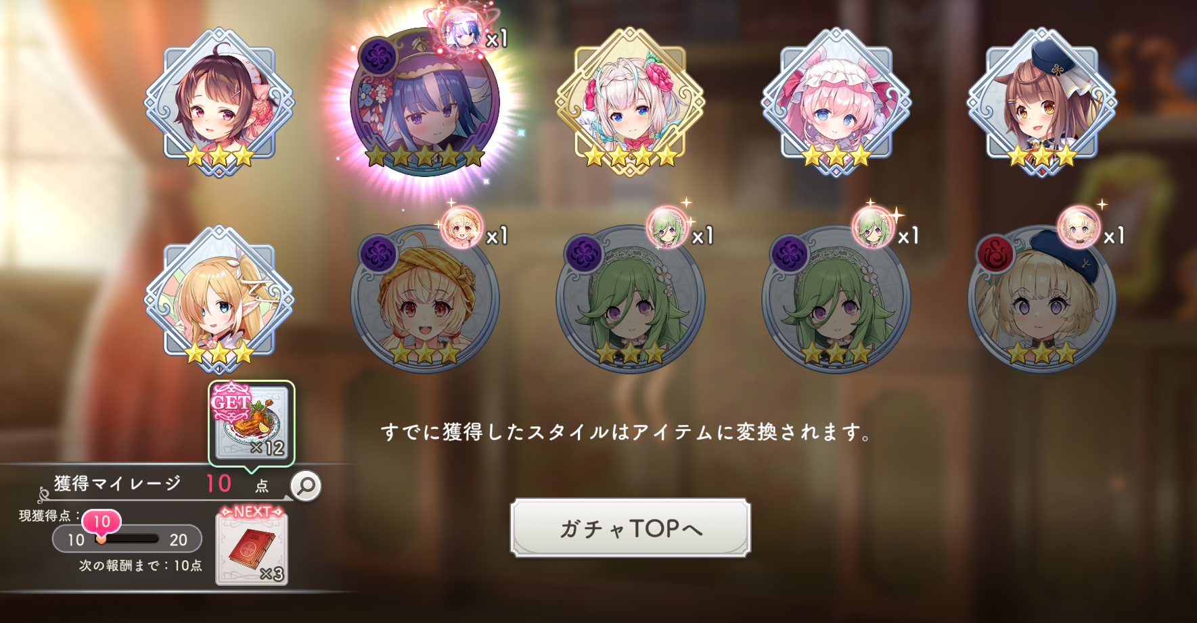Click the 獲得マイレージ label

click(x=118, y=483)
